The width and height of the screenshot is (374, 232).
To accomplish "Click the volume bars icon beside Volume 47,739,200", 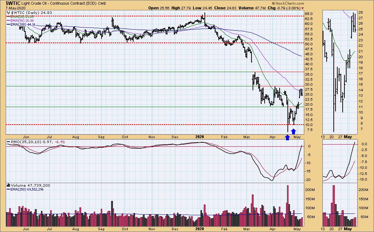I will [9, 185].
